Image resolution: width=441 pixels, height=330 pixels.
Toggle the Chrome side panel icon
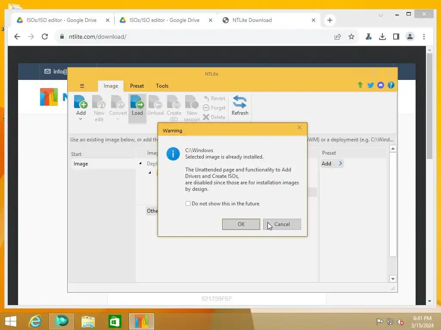coord(396,37)
